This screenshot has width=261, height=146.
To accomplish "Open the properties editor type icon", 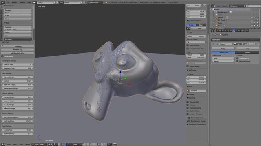I will coord(213,31).
